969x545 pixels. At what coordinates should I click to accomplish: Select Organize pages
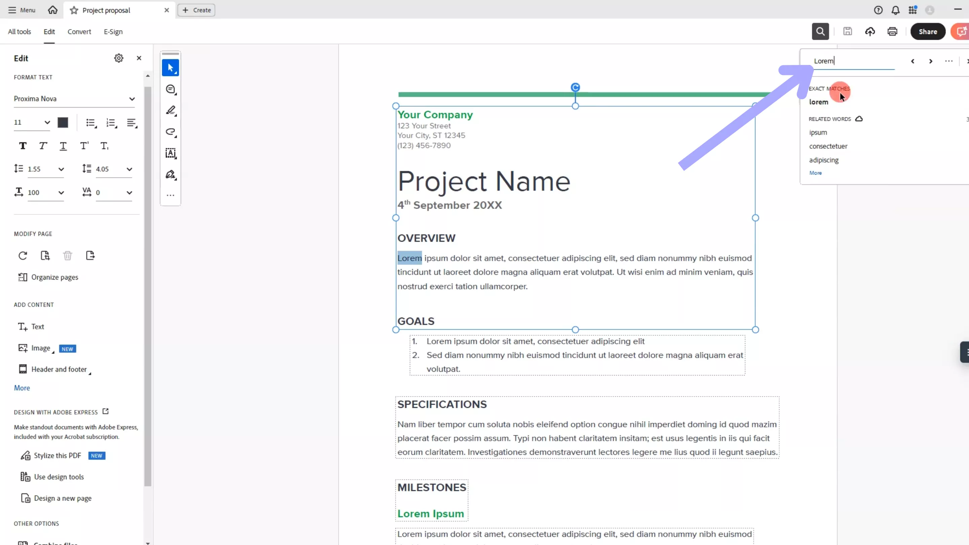(x=48, y=277)
